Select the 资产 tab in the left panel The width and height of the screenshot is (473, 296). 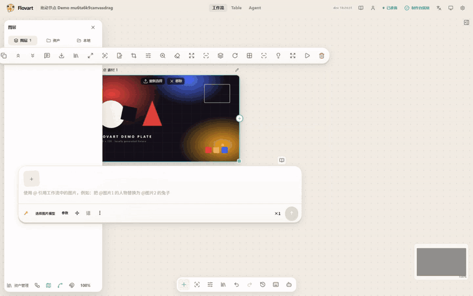tap(53, 40)
